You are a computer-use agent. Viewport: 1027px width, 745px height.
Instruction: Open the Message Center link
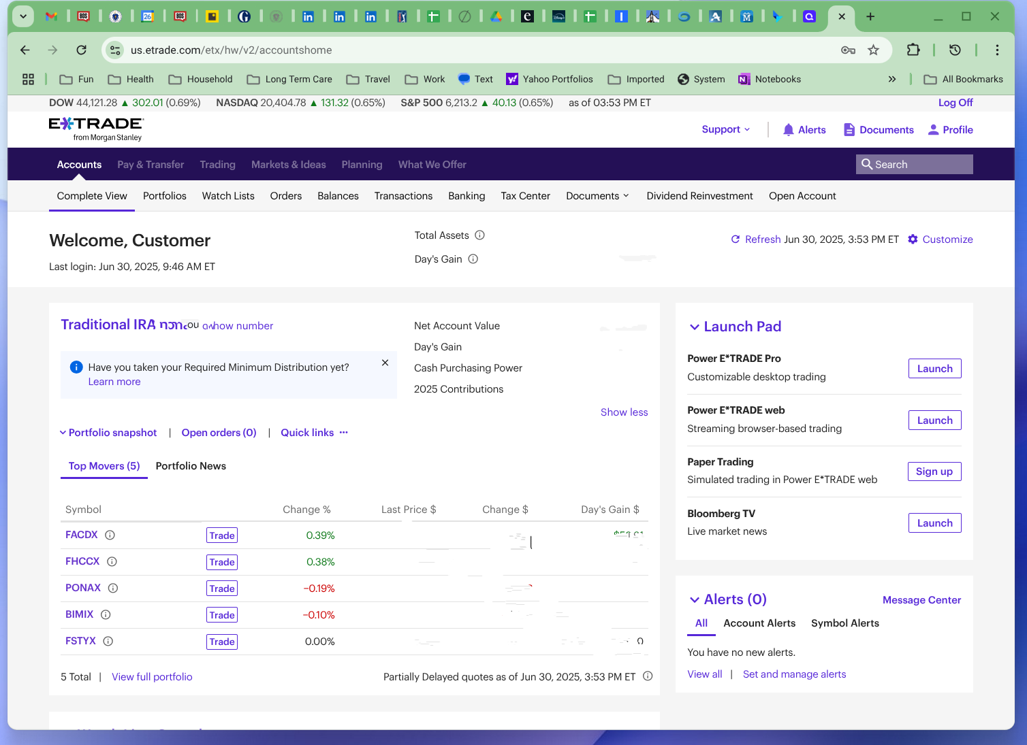(x=922, y=600)
